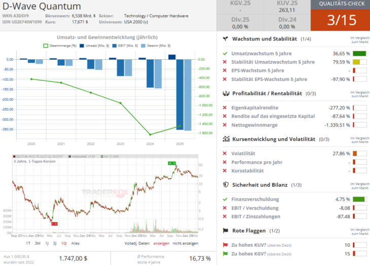Image resolution: width=370 pixels, height=265 pixels.
Task: Click 'nicht anzeigen' for Volladj. Daten
Action: coord(187,243)
